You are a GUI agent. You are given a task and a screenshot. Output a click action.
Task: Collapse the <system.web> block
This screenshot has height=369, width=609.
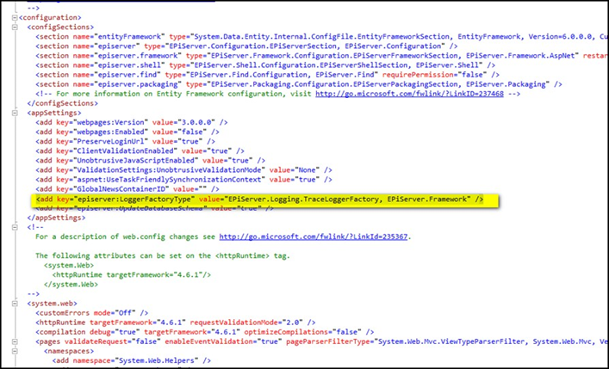[15, 304]
